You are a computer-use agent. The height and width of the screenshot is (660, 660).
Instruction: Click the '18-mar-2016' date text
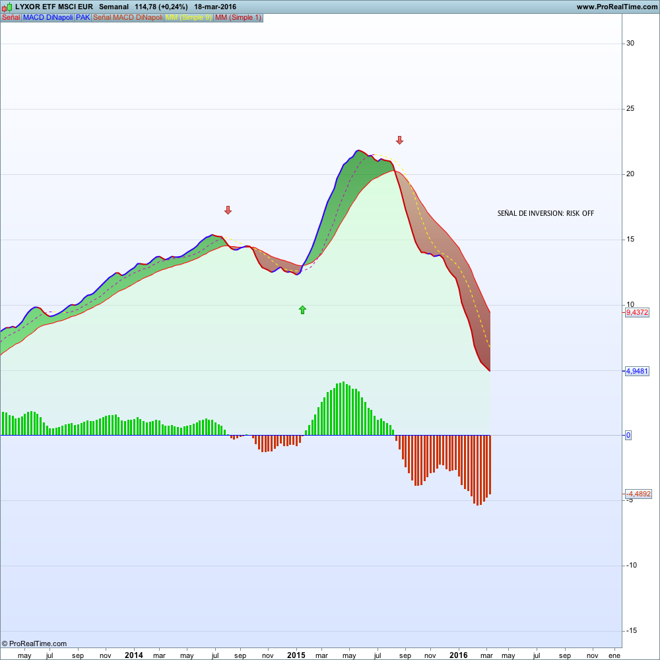pyautogui.click(x=215, y=7)
